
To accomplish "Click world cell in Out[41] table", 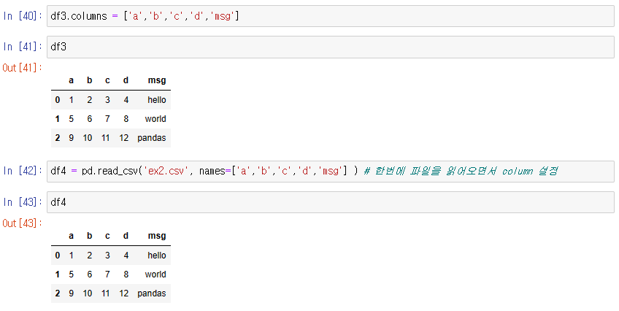I will (x=155, y=119).
